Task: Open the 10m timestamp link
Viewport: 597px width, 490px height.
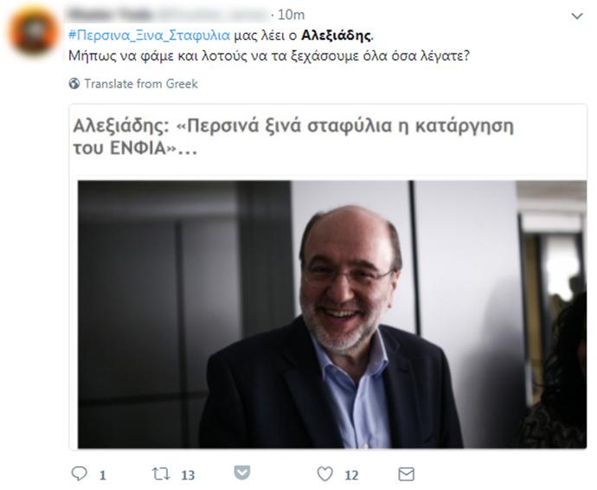Action: [x=291, y=15]
